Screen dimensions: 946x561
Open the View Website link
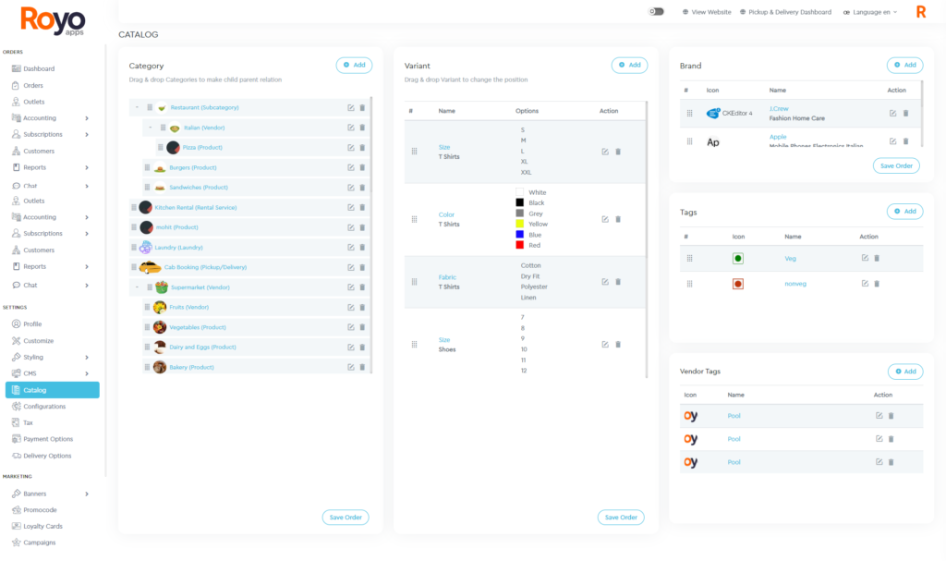(707, 12)
